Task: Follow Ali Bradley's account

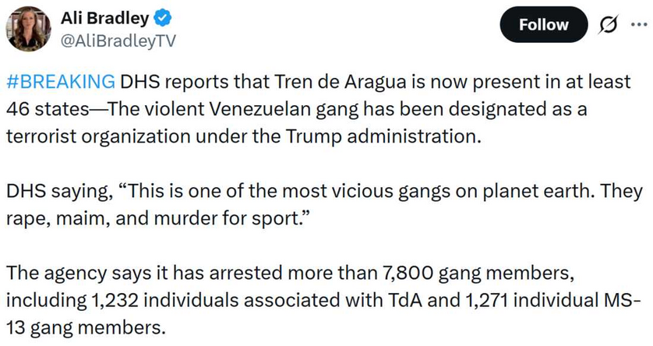Action: click(x=543, y=25)
